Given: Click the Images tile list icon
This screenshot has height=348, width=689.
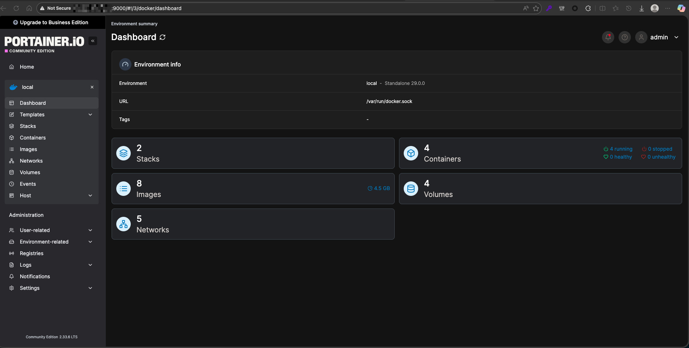Looking at the screenshot, I should pos(123,189).
